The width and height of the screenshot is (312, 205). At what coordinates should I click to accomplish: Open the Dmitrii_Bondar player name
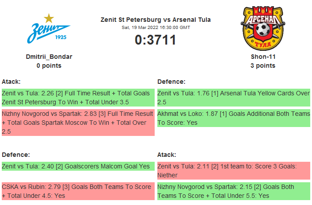pyautogui.click(x=49, y=57)
